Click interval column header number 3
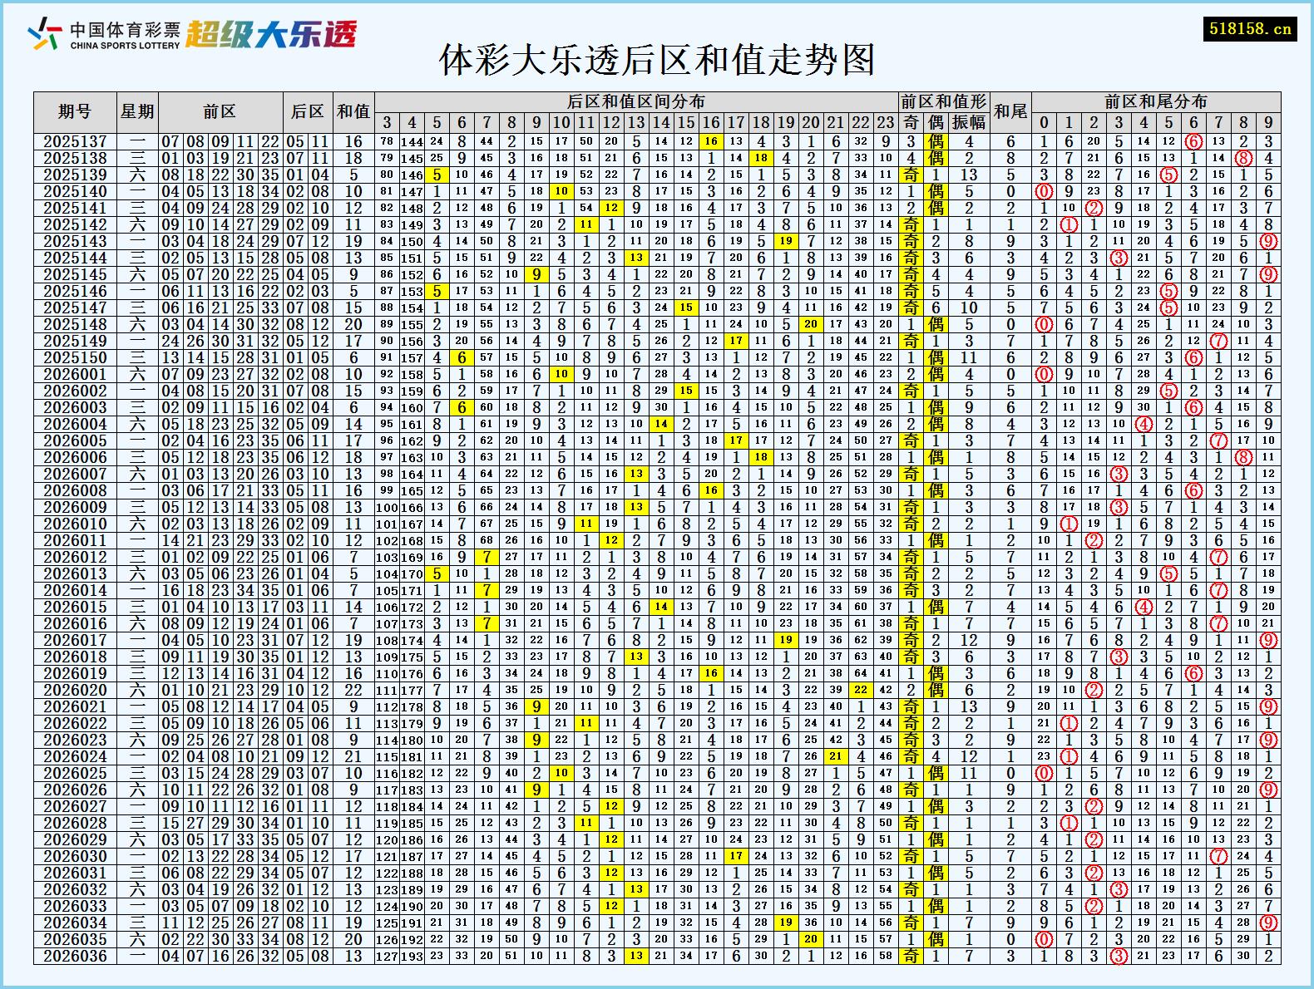The image size is (1314, 989). tap(387, 122)
